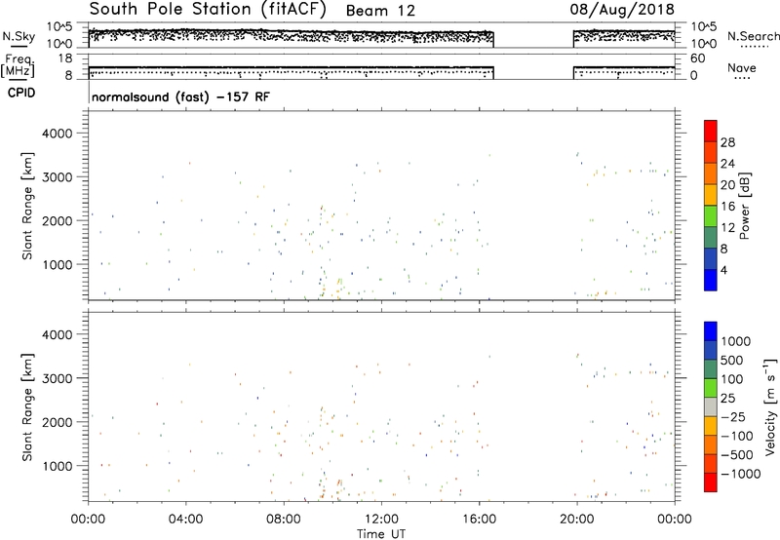Click the top blue Velocity colorbar segment
The height and width of the screenshot is (540, 780).
pyautogui.click(x=711, y=331)
